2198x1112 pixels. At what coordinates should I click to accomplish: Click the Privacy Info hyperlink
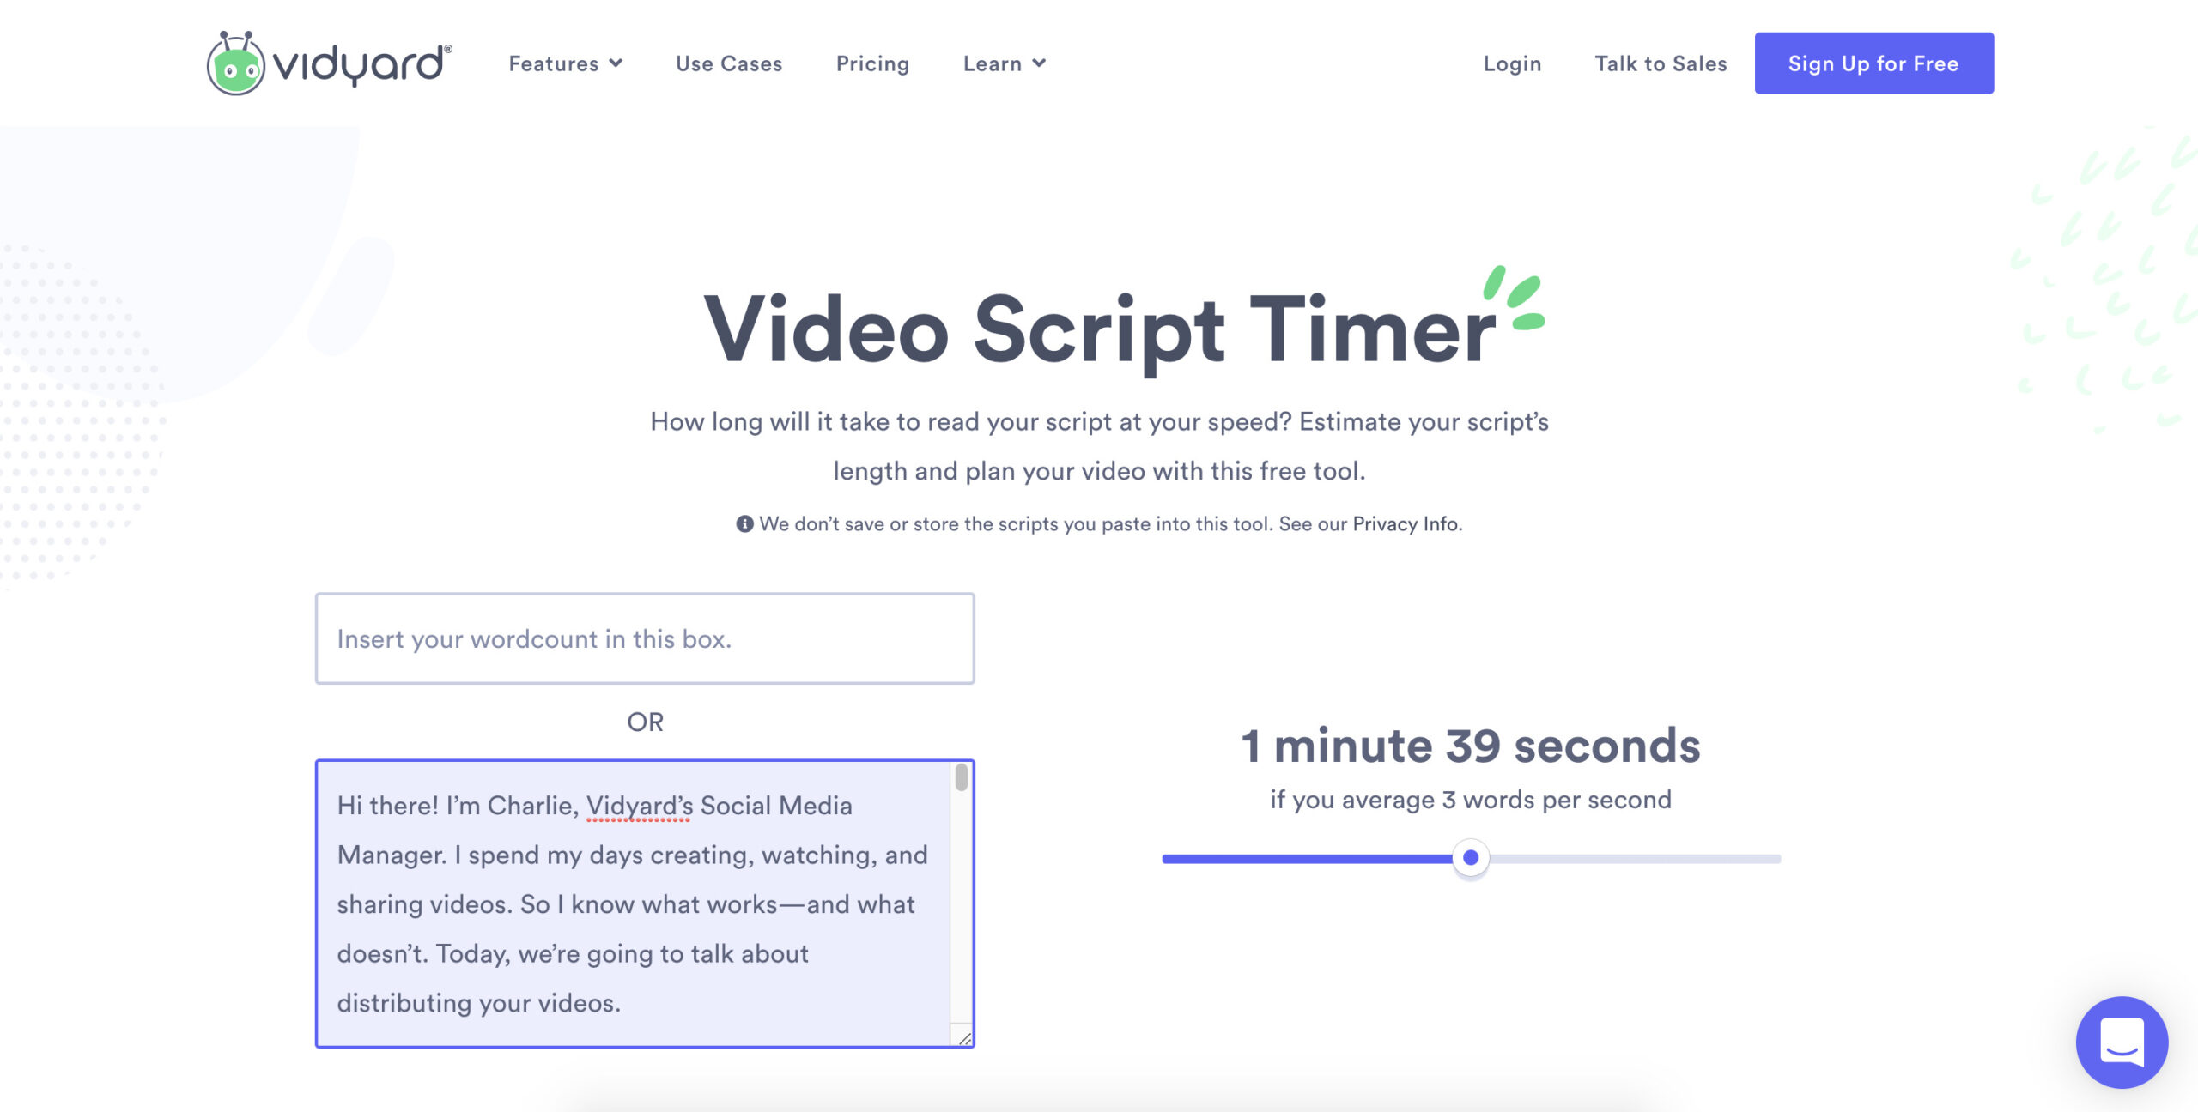coord(1403,523)
